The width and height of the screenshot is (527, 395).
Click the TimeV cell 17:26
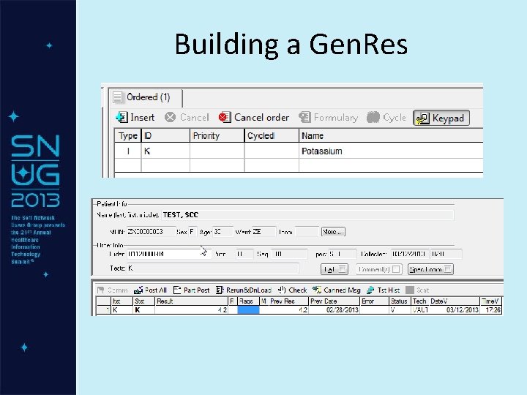[x=491, y=309]
